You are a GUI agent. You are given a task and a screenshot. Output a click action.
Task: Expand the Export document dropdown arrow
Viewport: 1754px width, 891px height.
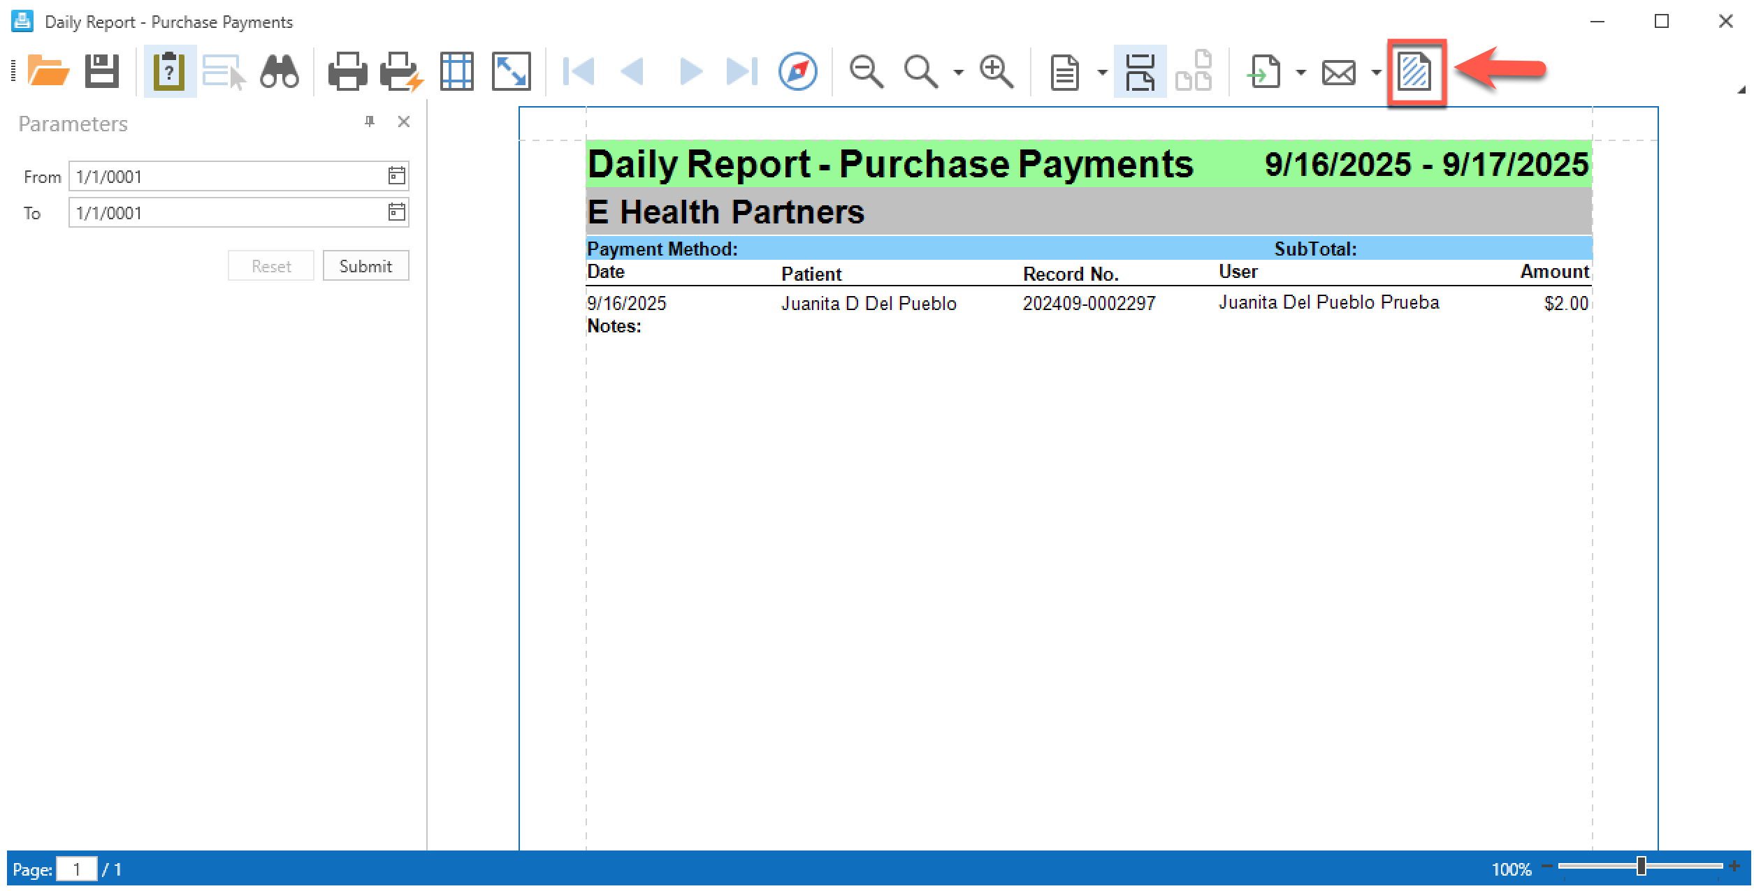pos(1300,72)
